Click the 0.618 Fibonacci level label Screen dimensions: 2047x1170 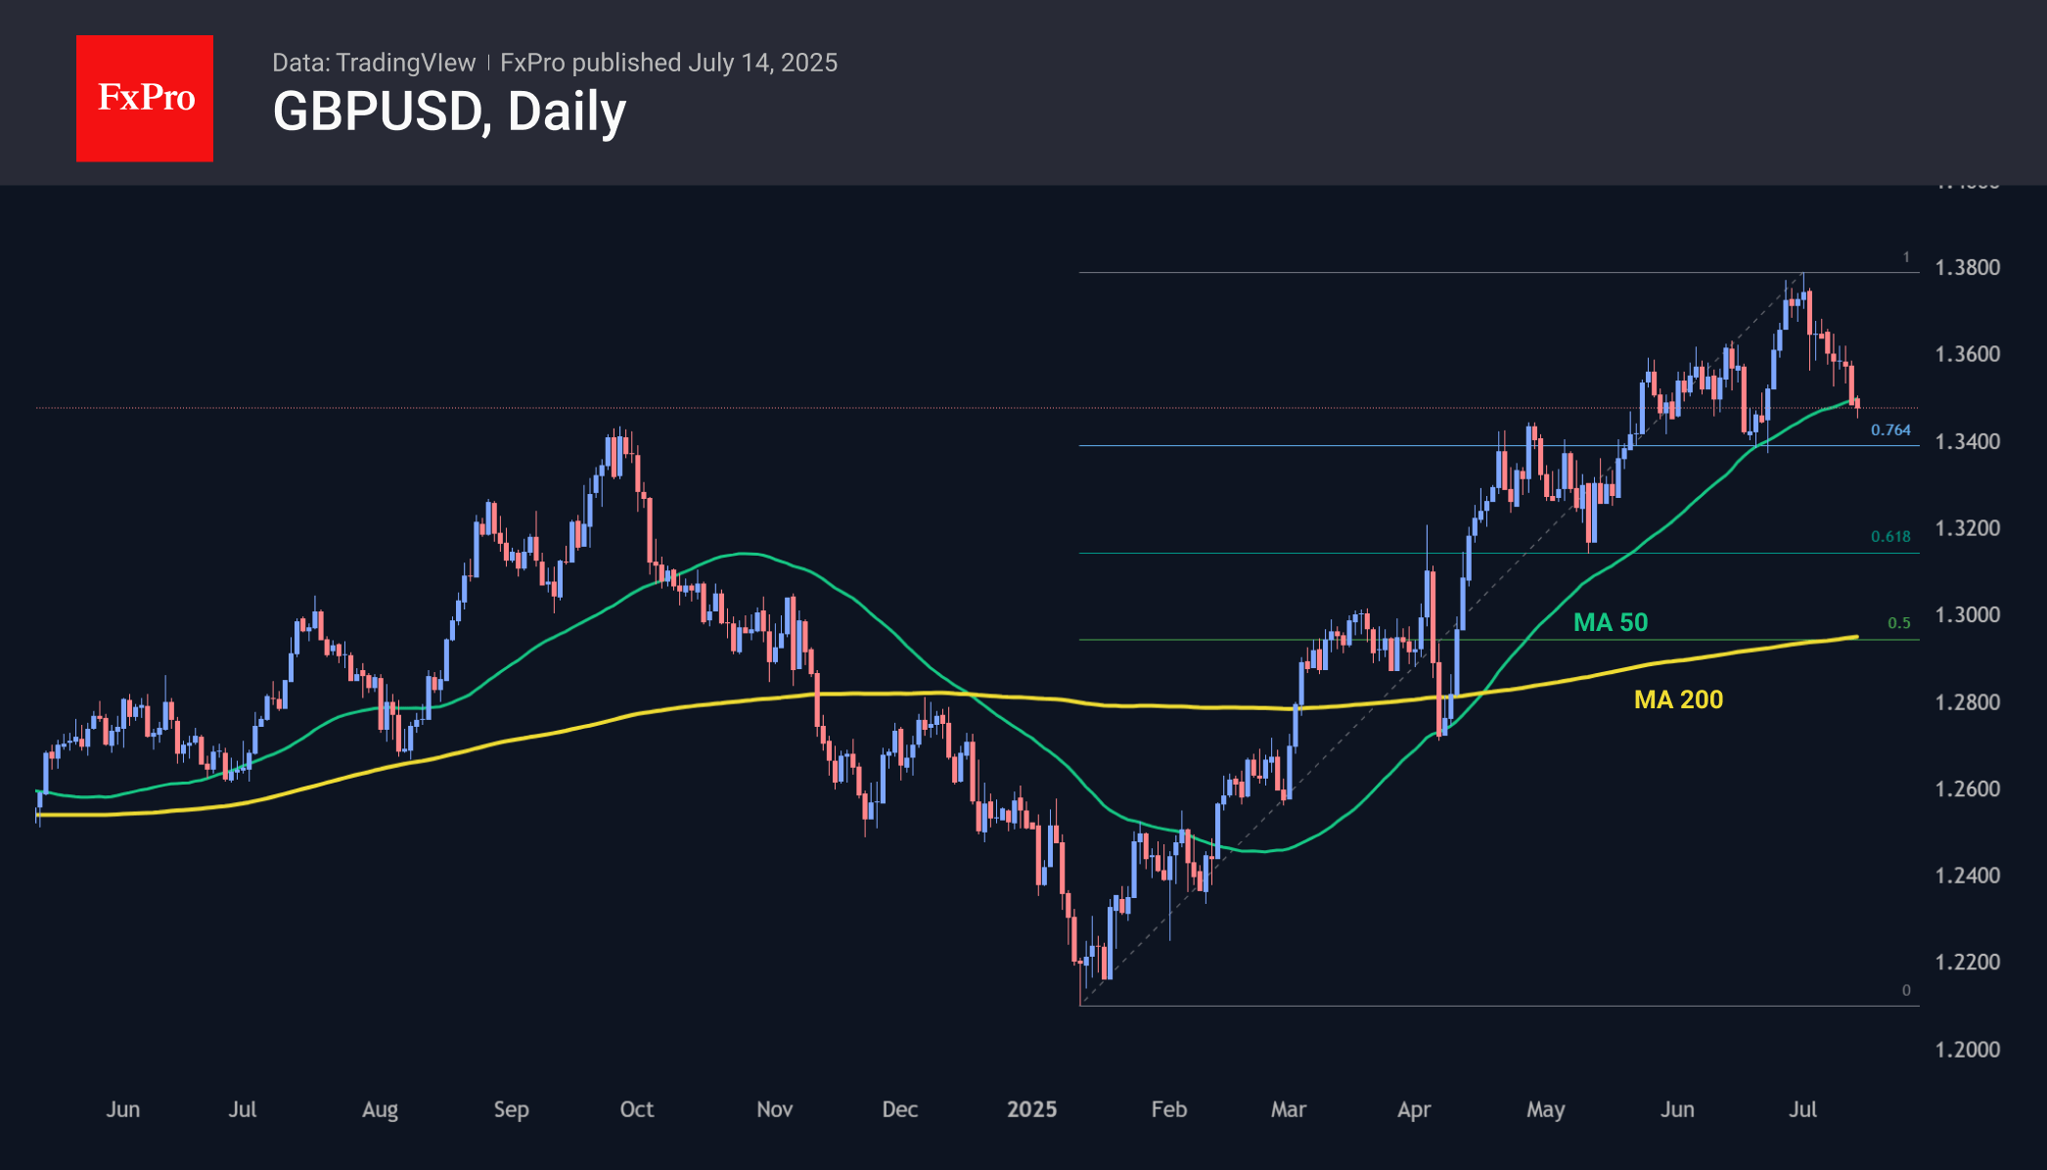1889,537
